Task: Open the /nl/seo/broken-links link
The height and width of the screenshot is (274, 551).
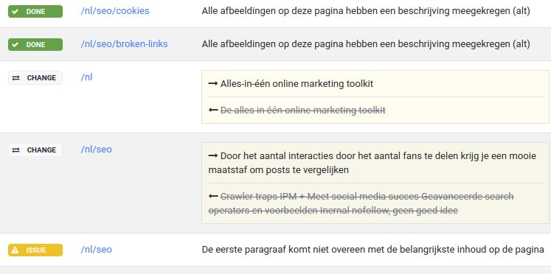Action: coord(124,44)
